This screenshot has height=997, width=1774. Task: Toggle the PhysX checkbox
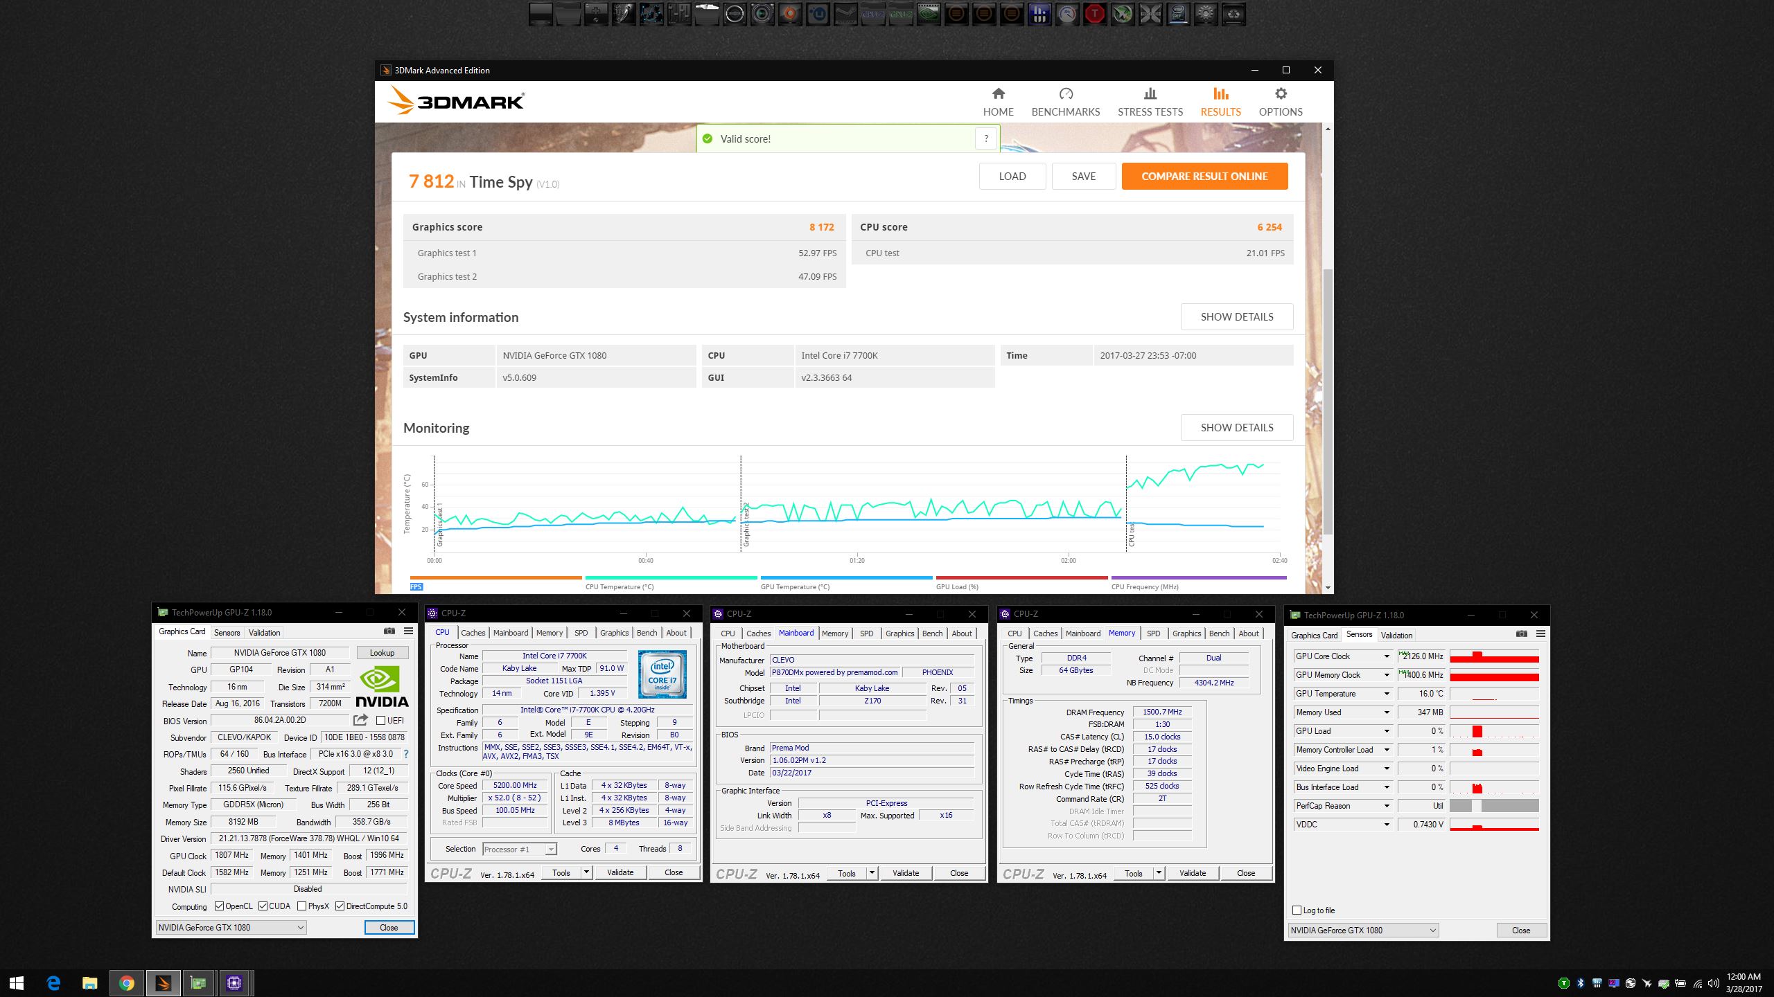pos(301,906)
